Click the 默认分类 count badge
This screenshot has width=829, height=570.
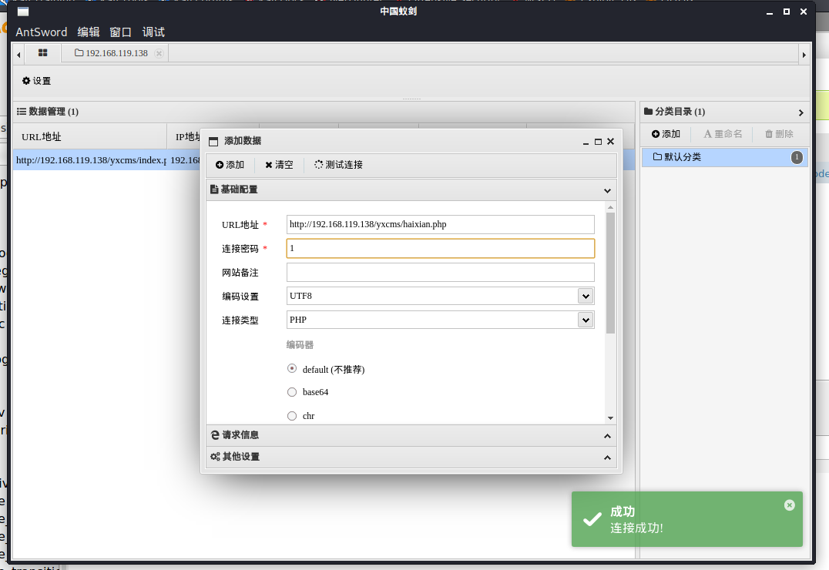click(x=797, y=158)
